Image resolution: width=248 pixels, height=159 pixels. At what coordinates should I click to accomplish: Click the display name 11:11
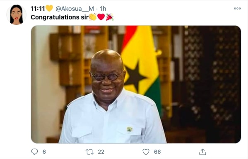38,9
